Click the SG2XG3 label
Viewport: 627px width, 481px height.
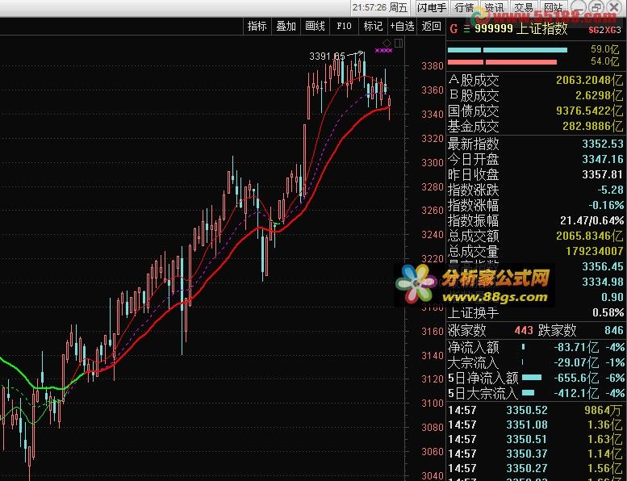(x=604, y=30)
